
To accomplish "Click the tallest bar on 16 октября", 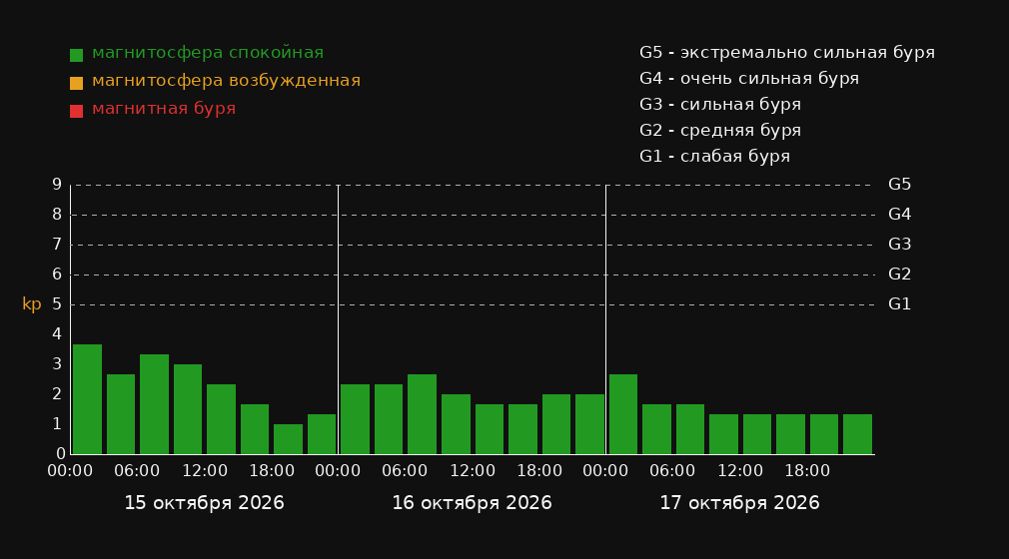I will [423, 414].
